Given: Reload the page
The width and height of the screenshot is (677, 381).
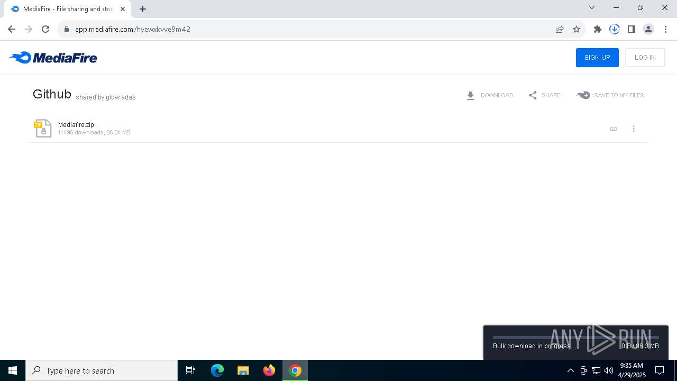Looking at the screenshot, I should pyautogui.click(x=45, y=29).
